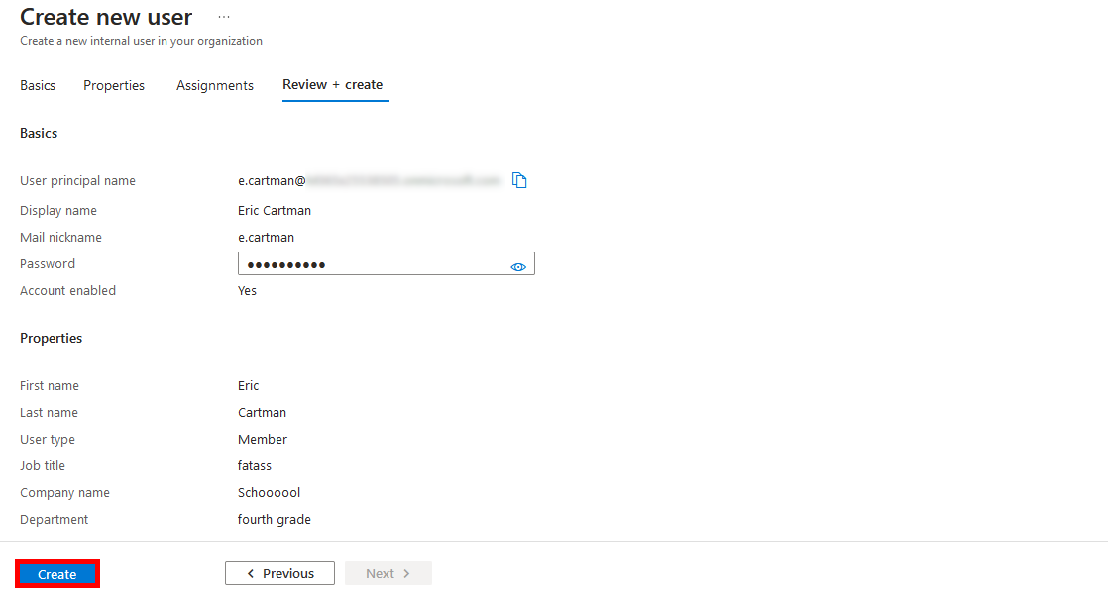The image size is (1108, 605).
Task: Go to the Assignments tab
Action: click(x=214, y=85)
